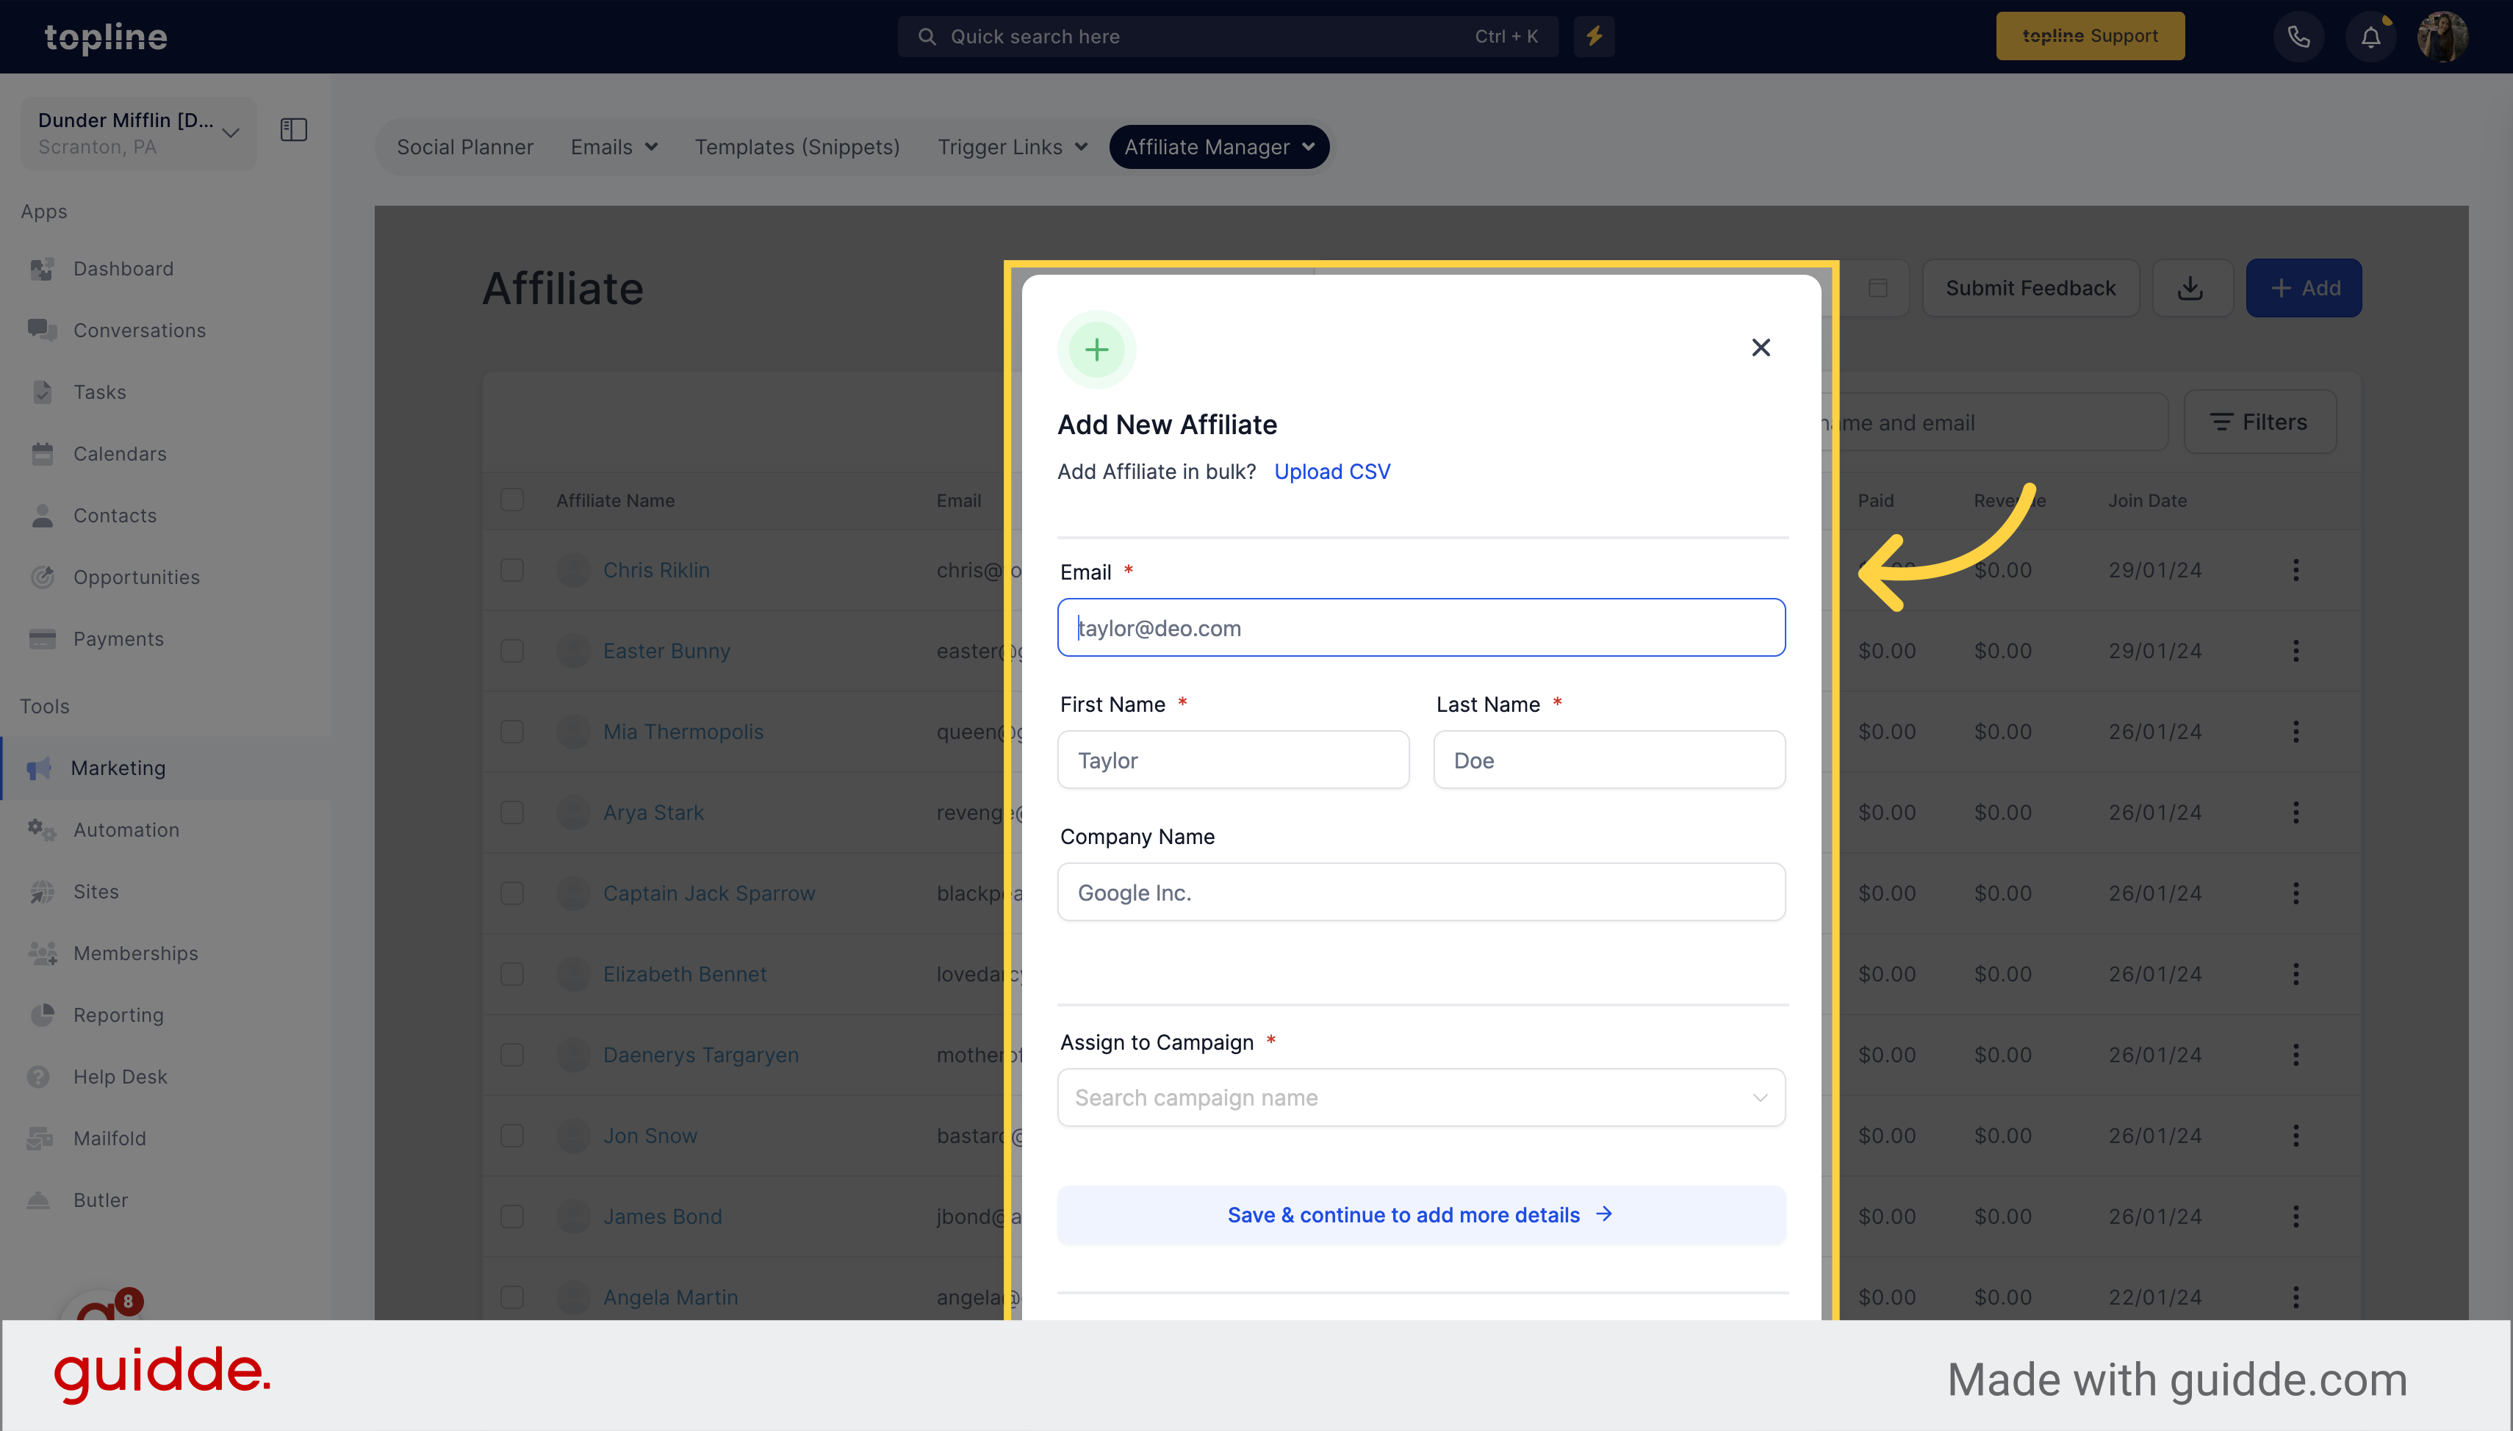Open row actions menu for James Bond
The width and height of the screenshot is (2513, 1431).
click(x=2296, y=1216)
